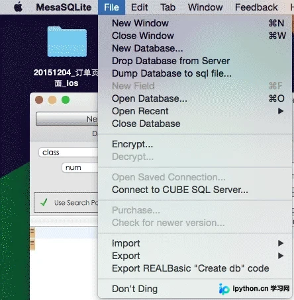Image resolution: width=294 pixels, height=300 pixels.
Task: Click the yellow minimize window button
Action: click(52, 100)
